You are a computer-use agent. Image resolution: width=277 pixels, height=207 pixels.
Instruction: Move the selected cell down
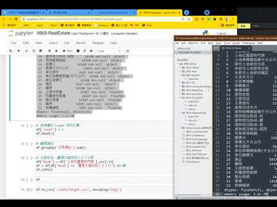coord(57,51)
